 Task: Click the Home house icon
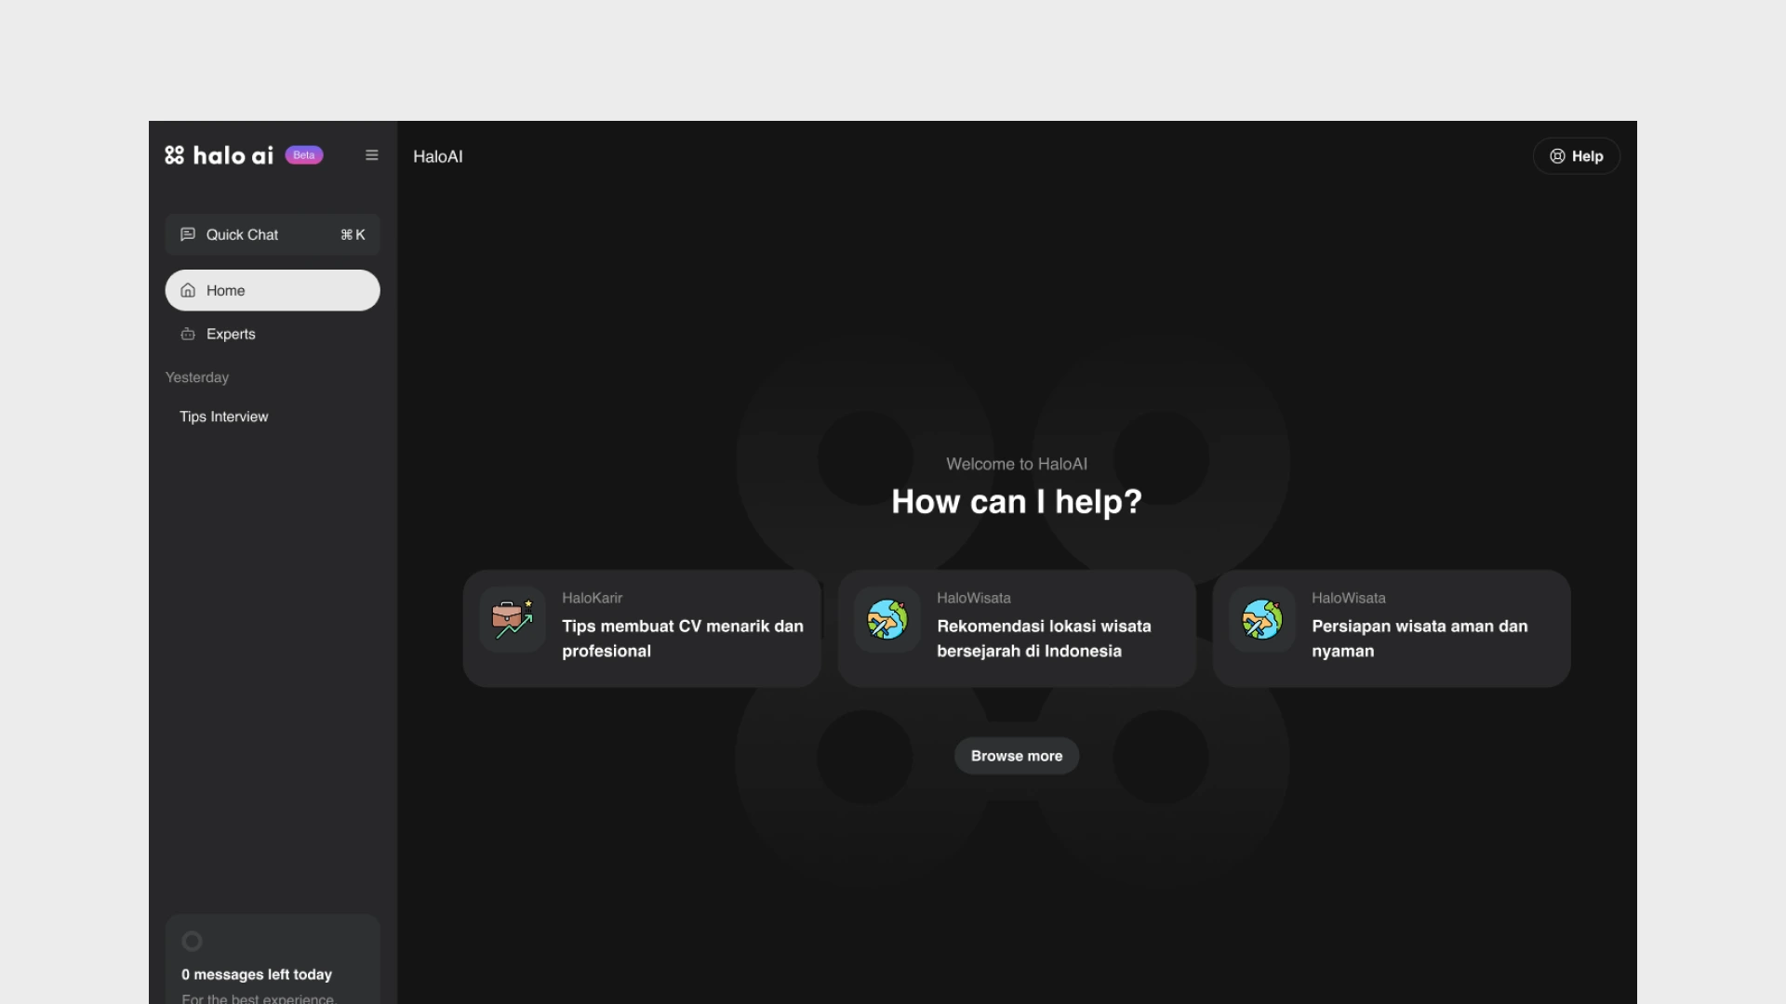point(188,290)
